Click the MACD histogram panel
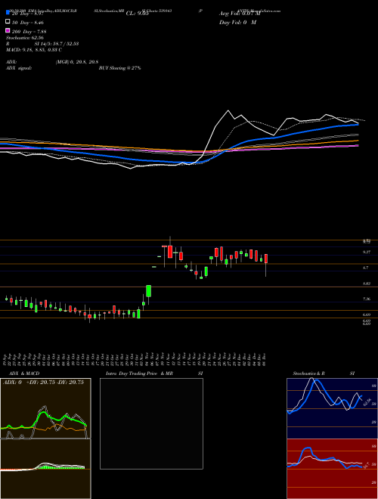Viewport: 378px width, 499px height. pyautogui.click(x=45, y=469)
